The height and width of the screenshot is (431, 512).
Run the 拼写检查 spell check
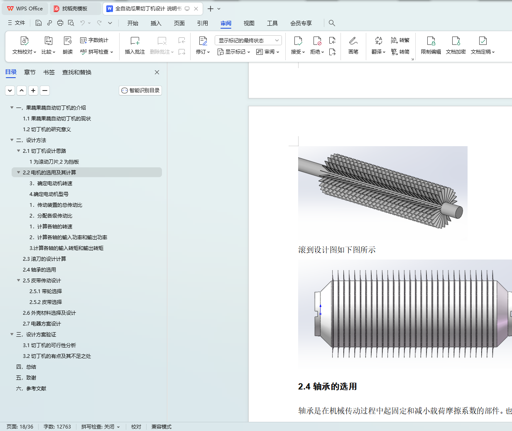point(96,52)
